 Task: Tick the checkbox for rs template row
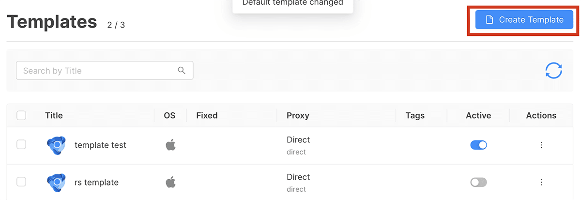(x=21, y=182)
